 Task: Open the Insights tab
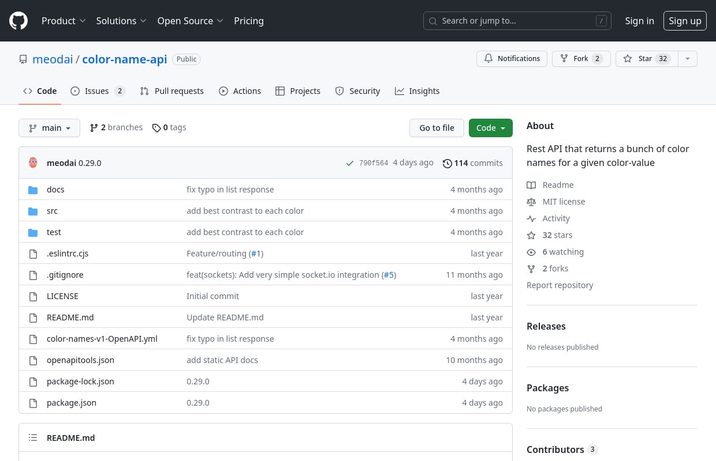click(417, 91)
